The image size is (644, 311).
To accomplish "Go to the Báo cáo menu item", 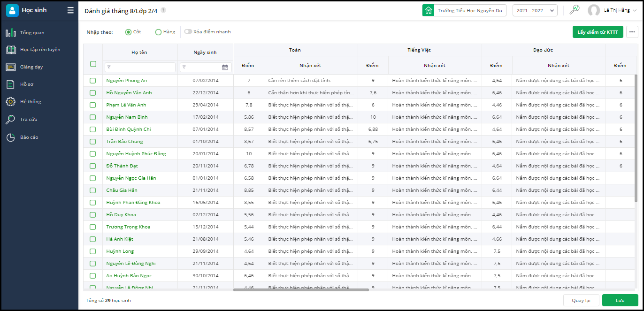I will click(x=29, y=137).
